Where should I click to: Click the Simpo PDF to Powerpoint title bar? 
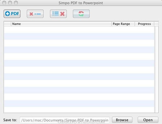tap(81, 3)
